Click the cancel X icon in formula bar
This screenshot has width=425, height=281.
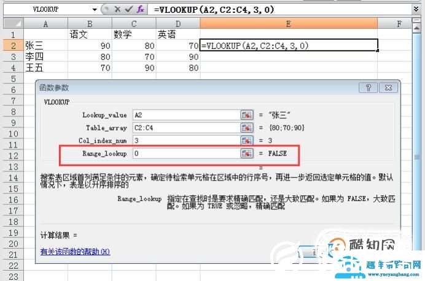[117, 9]
